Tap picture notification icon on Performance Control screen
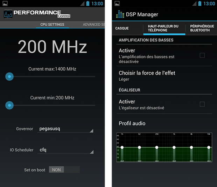 [x=5, y=4]
